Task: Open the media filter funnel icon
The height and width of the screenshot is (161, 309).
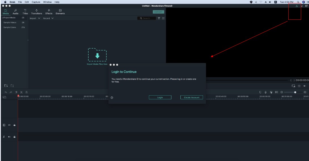Action: click(159, 18)
